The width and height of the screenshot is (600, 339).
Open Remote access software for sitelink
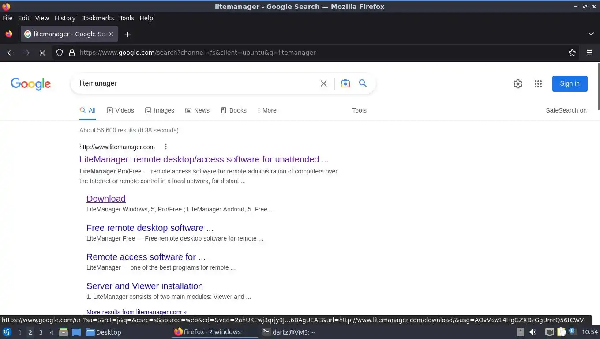(146, 257)
